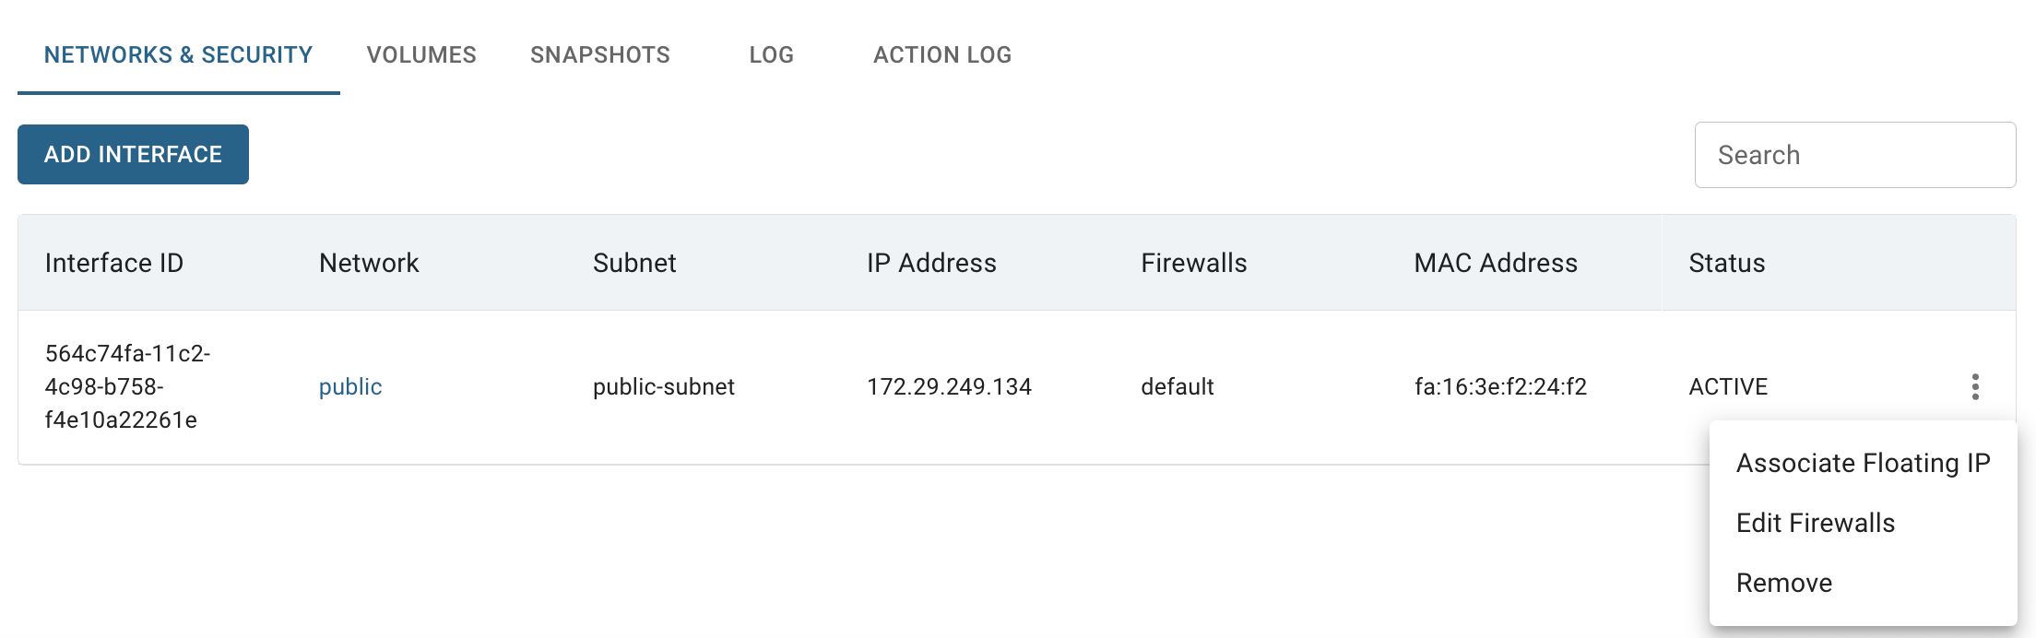Choose Associate Floating IP from menu

click(x=1863, y=463)
